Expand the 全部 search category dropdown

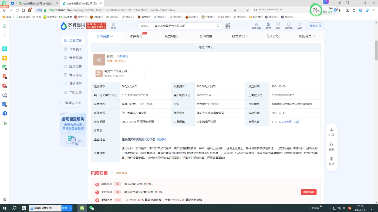click(x=145, y=26)
